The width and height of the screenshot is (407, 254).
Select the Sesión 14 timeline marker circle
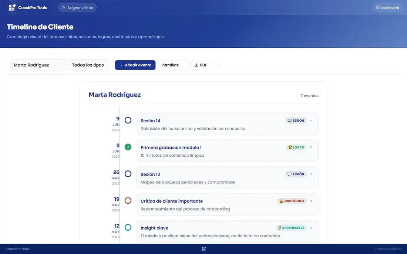coord(128,120)
